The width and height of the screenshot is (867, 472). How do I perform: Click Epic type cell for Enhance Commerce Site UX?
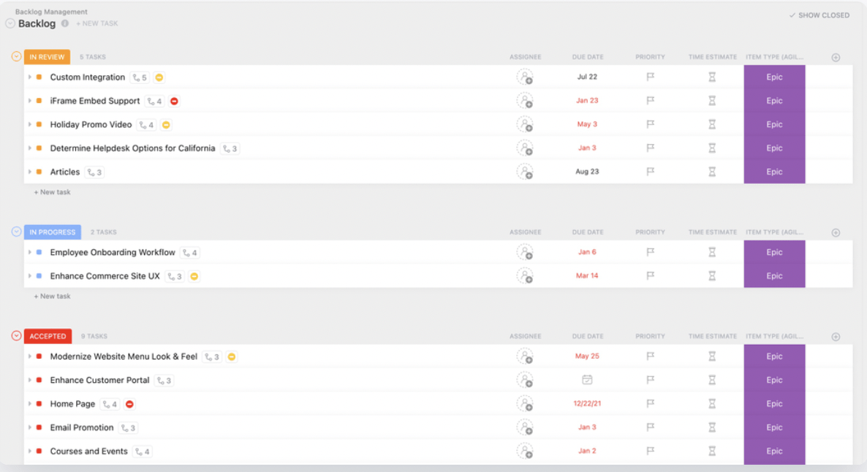click(x=774, y=275)
